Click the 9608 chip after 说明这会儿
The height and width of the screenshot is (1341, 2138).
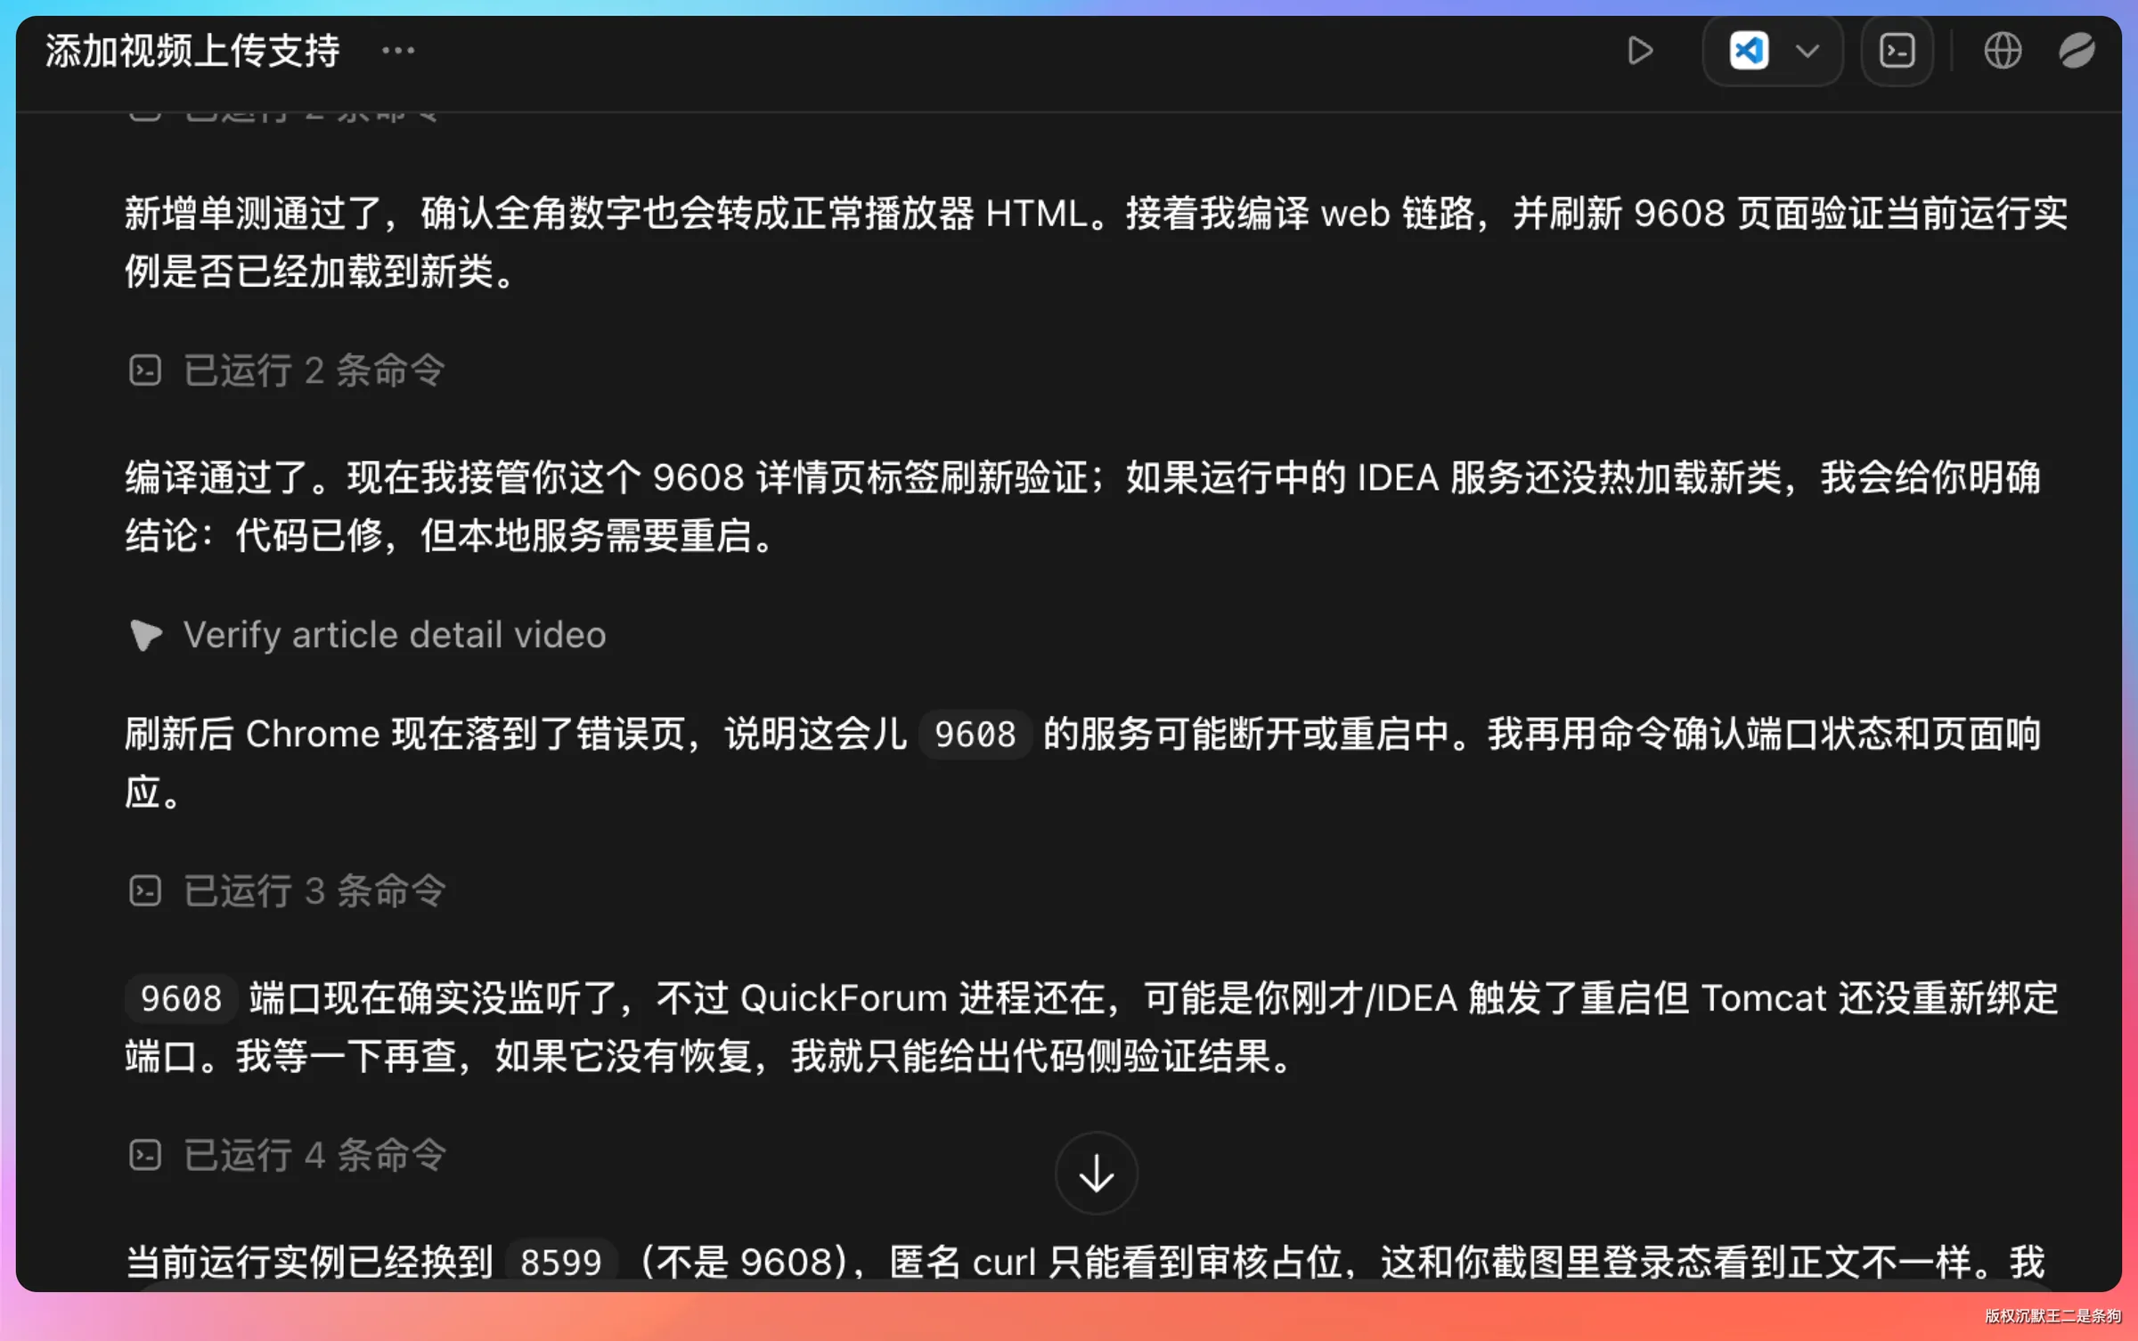pos(975,735)
